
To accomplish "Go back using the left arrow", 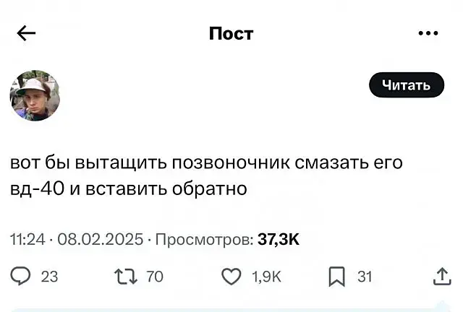I will click(x=26, y=33).
